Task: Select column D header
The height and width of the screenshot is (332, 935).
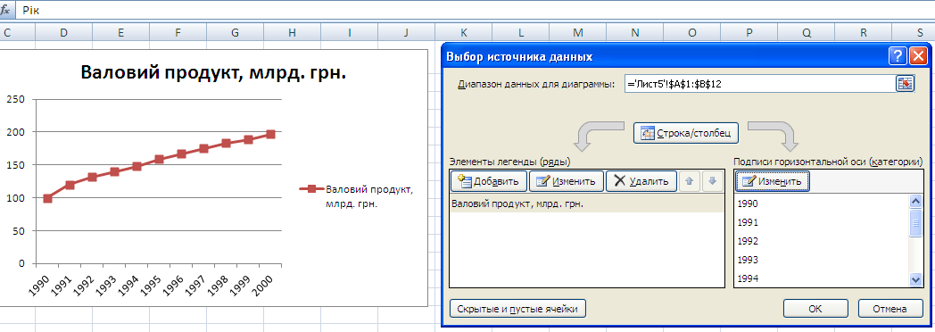Action: 64,33
